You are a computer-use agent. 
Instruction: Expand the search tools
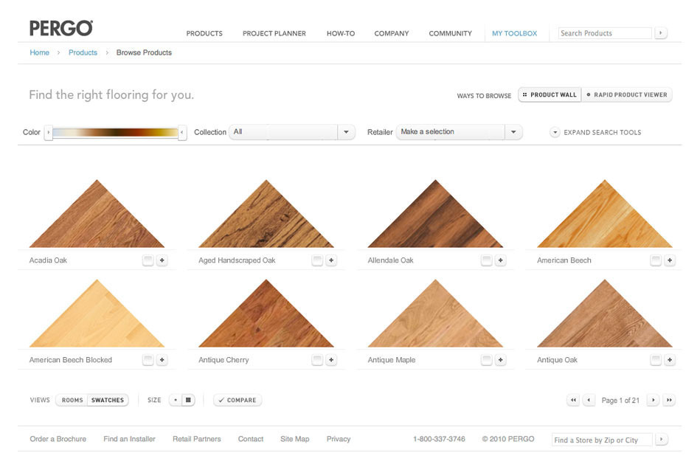[x=596, y=133]
